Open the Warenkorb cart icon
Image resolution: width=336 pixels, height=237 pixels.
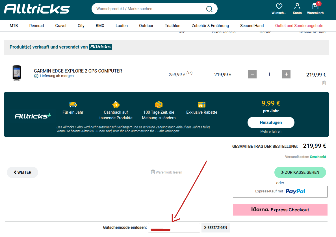tap(315, 6)
